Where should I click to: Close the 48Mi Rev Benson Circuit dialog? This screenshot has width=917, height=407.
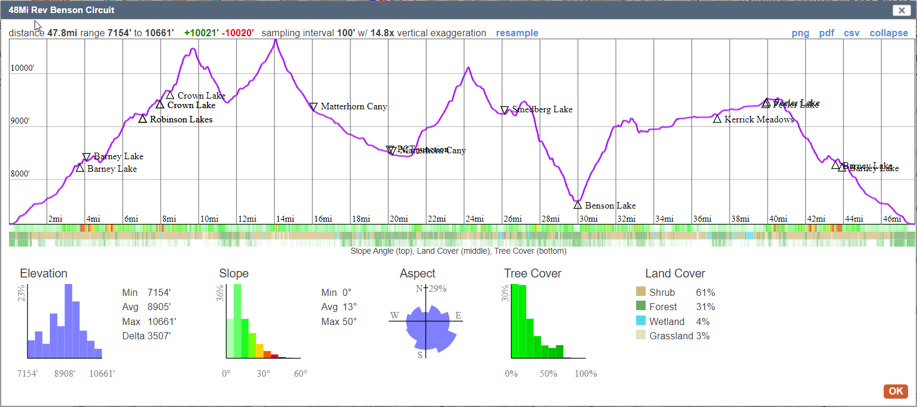(902, 10)
